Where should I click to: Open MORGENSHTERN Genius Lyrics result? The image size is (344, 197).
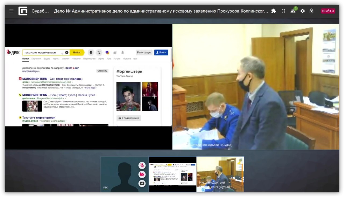tap(59, 95)
